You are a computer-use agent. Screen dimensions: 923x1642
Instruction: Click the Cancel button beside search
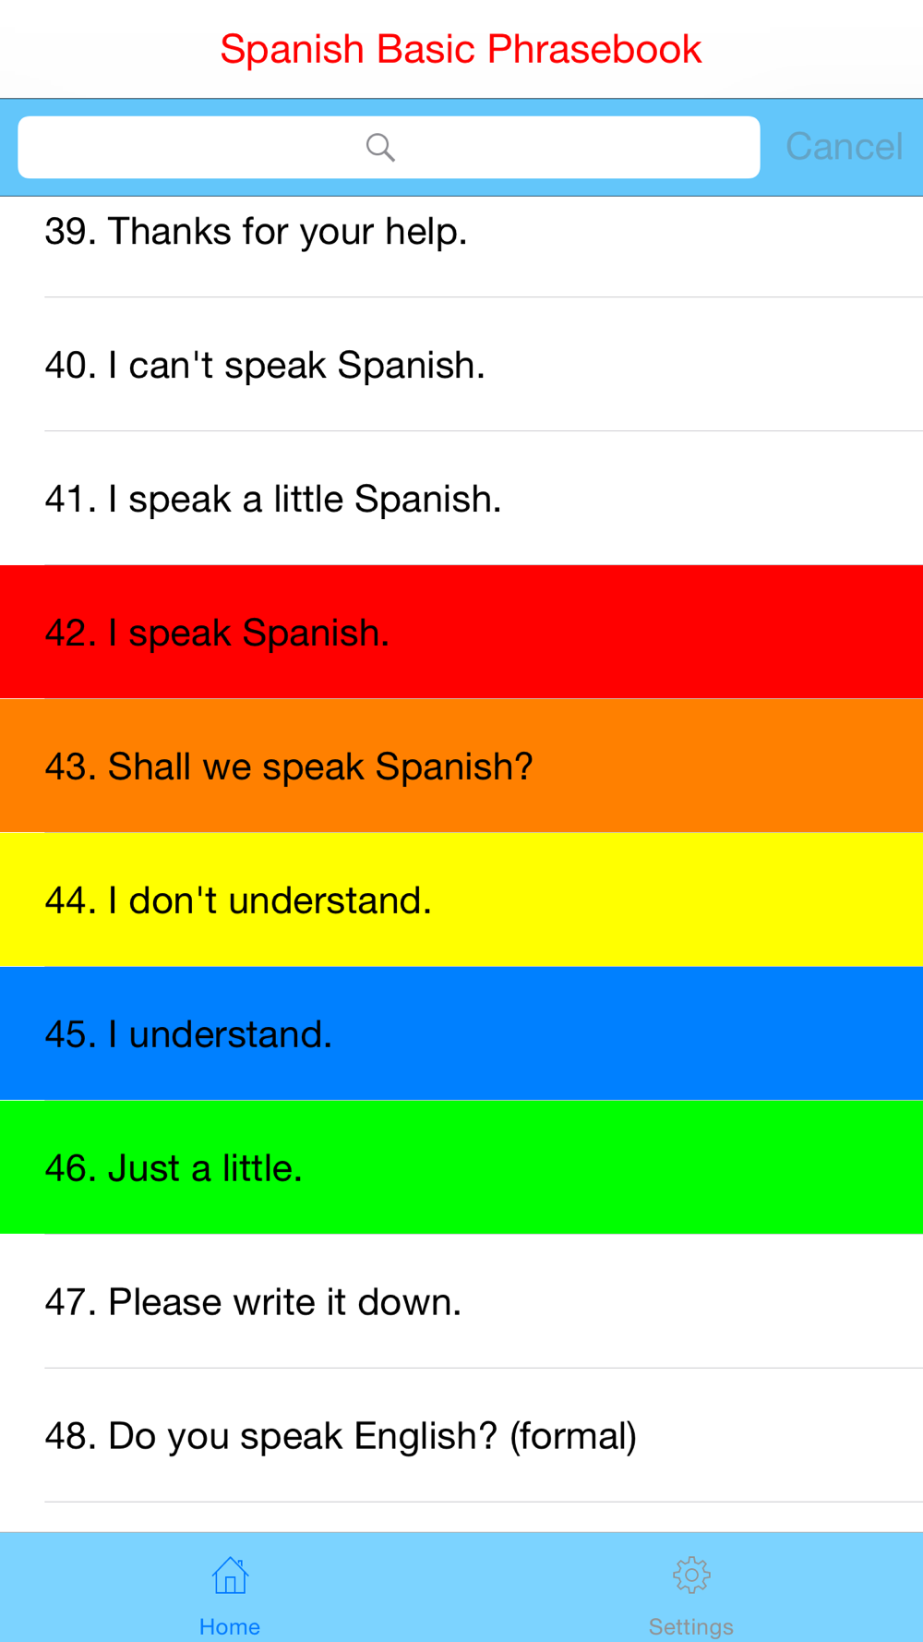click(x=844, y=147)
